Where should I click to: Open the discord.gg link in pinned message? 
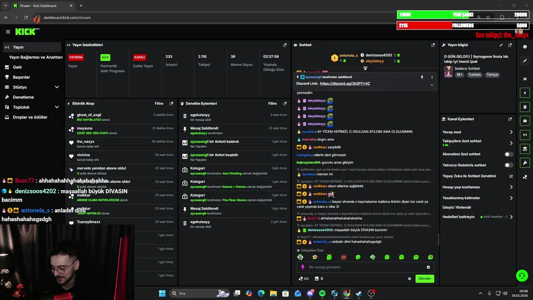345,84
